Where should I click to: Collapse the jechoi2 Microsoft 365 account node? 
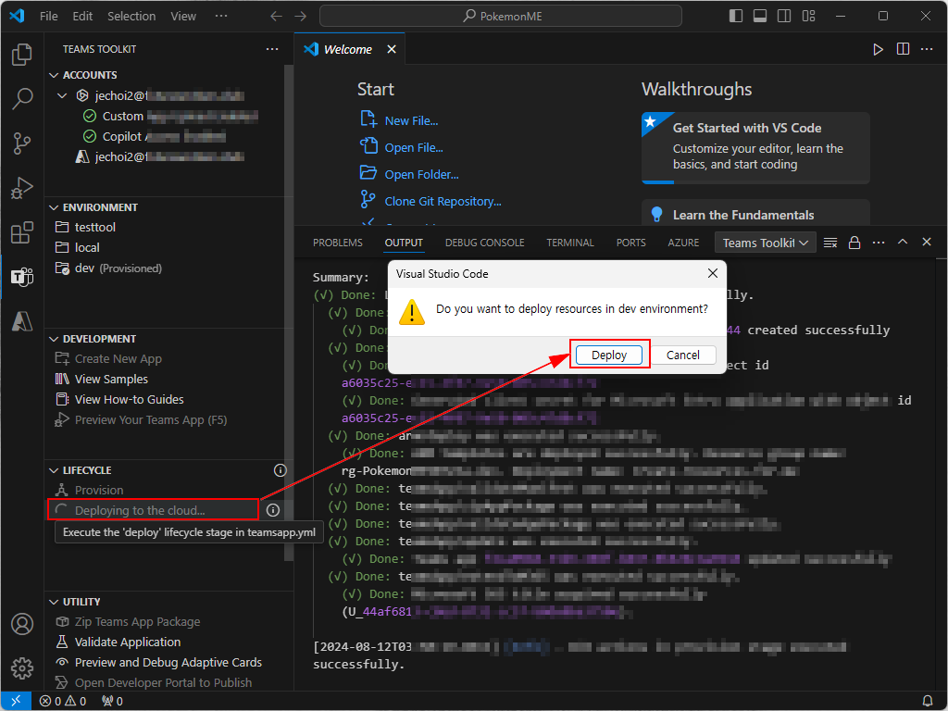(62, 95)
